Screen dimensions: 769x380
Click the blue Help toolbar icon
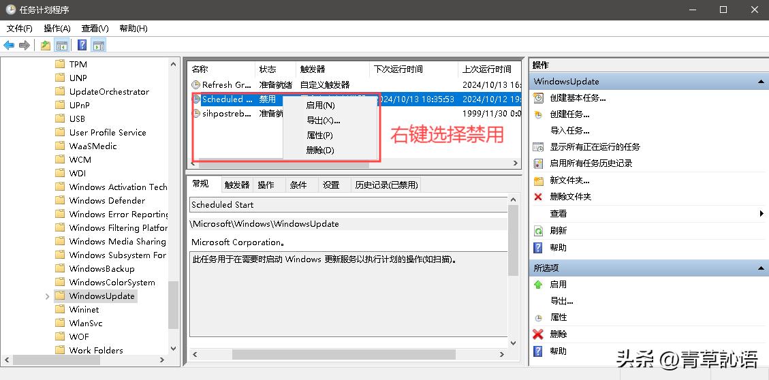tap(82, 46)
